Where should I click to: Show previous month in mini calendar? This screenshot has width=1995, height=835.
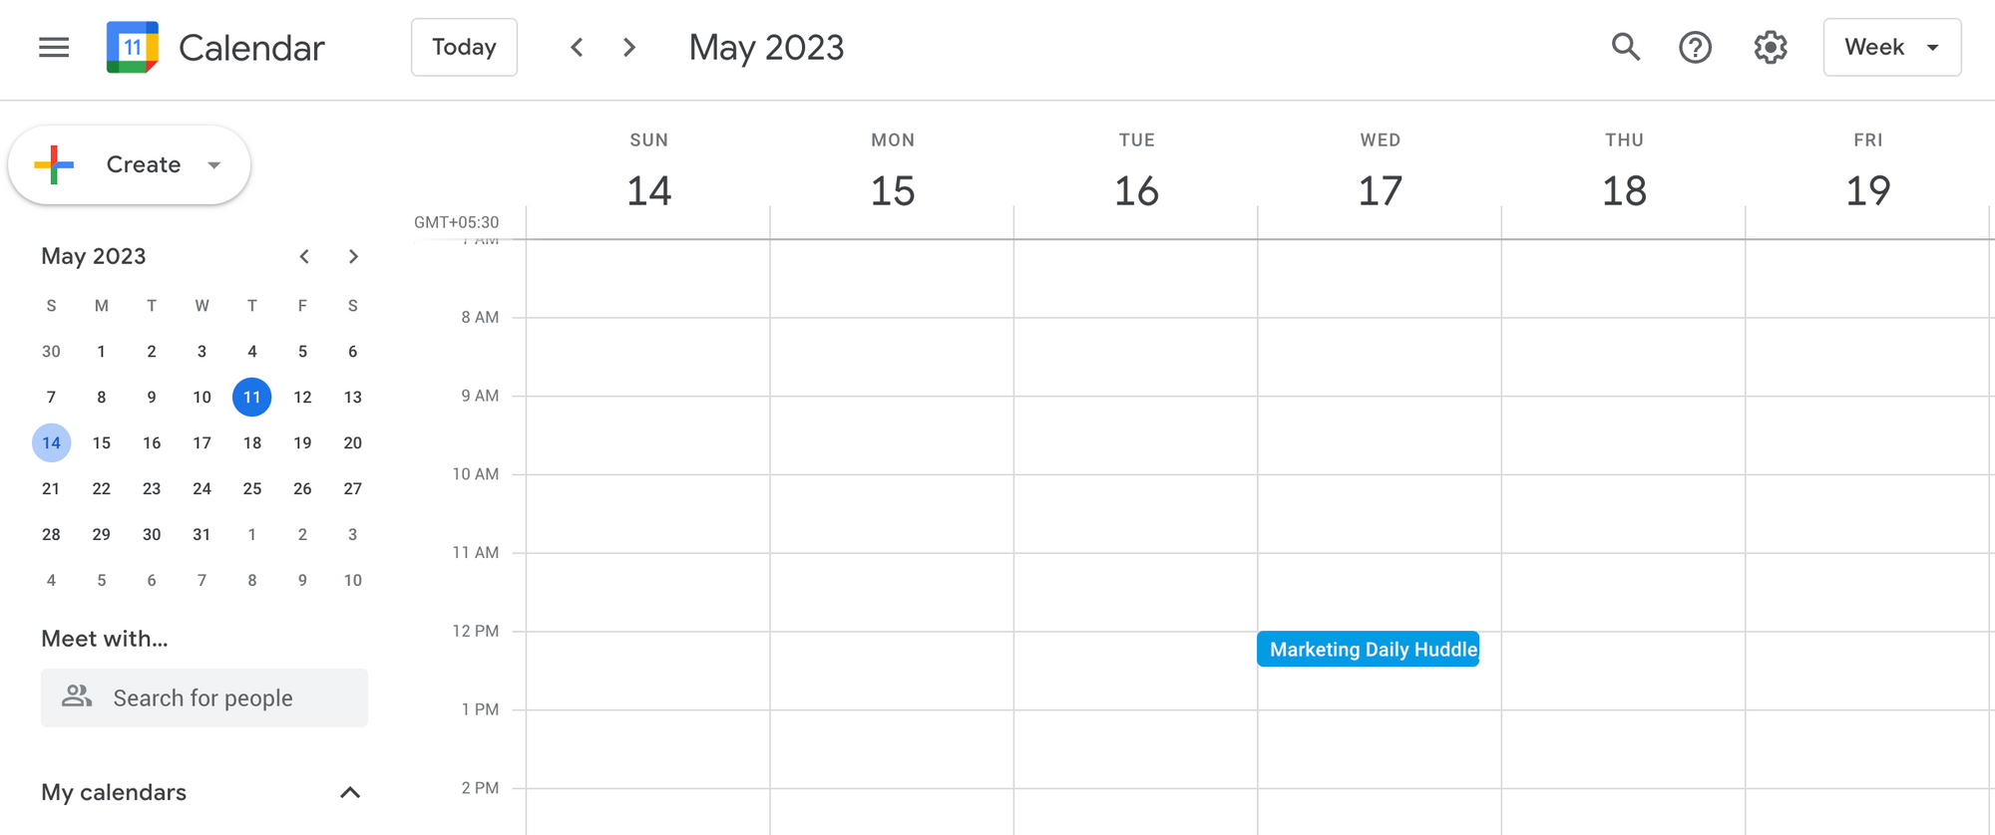click(304, 256)
